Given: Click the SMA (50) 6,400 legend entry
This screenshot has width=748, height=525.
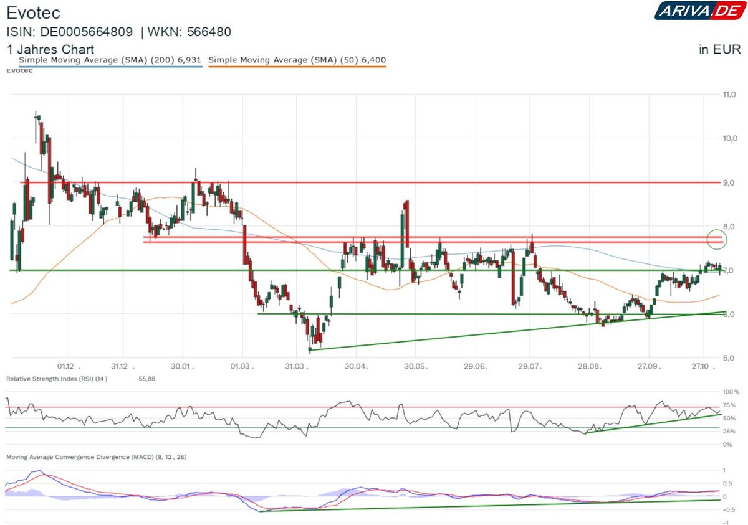Looking at the screenshot, I should pyautogui.click(x=297, y=60).
